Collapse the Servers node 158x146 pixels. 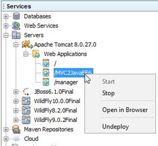coord(6,35)
